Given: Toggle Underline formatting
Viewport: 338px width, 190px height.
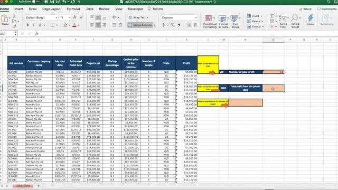Looking at the screenshot, I should 40,25.
